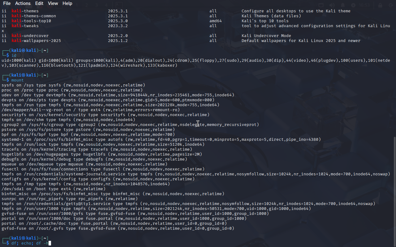Click the 'debugfs on /sys/kernel/debug' line

coord(94,159)
